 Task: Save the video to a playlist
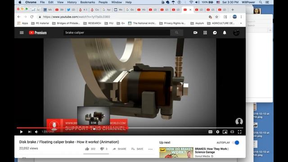(137, 149)
